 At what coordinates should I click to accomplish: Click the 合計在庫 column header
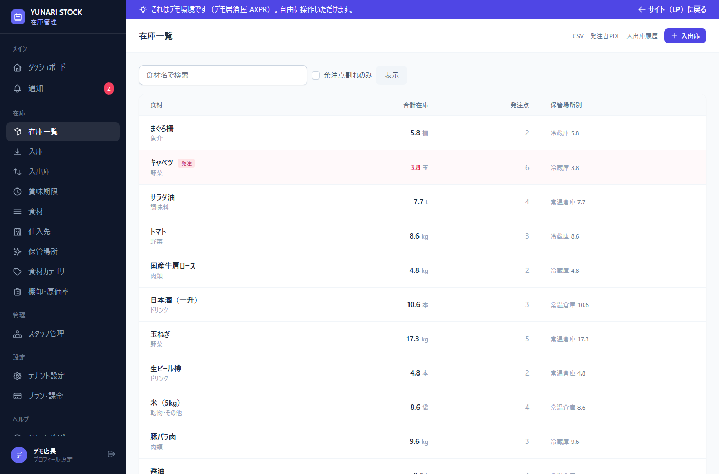[416, 105]
